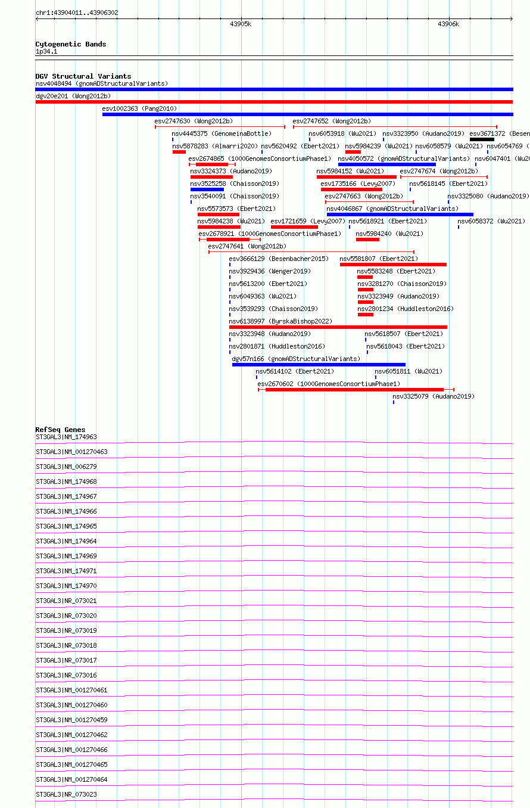Image resolution: width=530 pixels, height=808 pixels.
Task: Open nsv4050572 (gnomADStructuralVariants) label
Action: click(x=404, y=159)
